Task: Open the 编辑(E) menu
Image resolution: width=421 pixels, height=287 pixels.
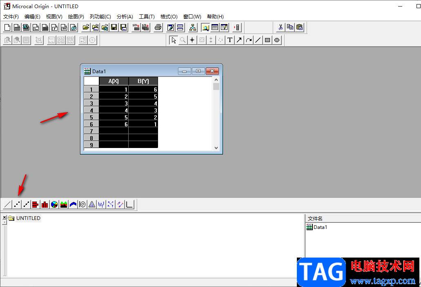Action: [32, 17]
